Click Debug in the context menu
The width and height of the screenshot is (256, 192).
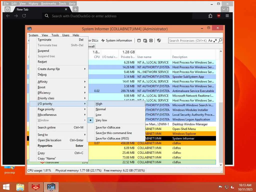pyautogui.click(x=59, y=74)
